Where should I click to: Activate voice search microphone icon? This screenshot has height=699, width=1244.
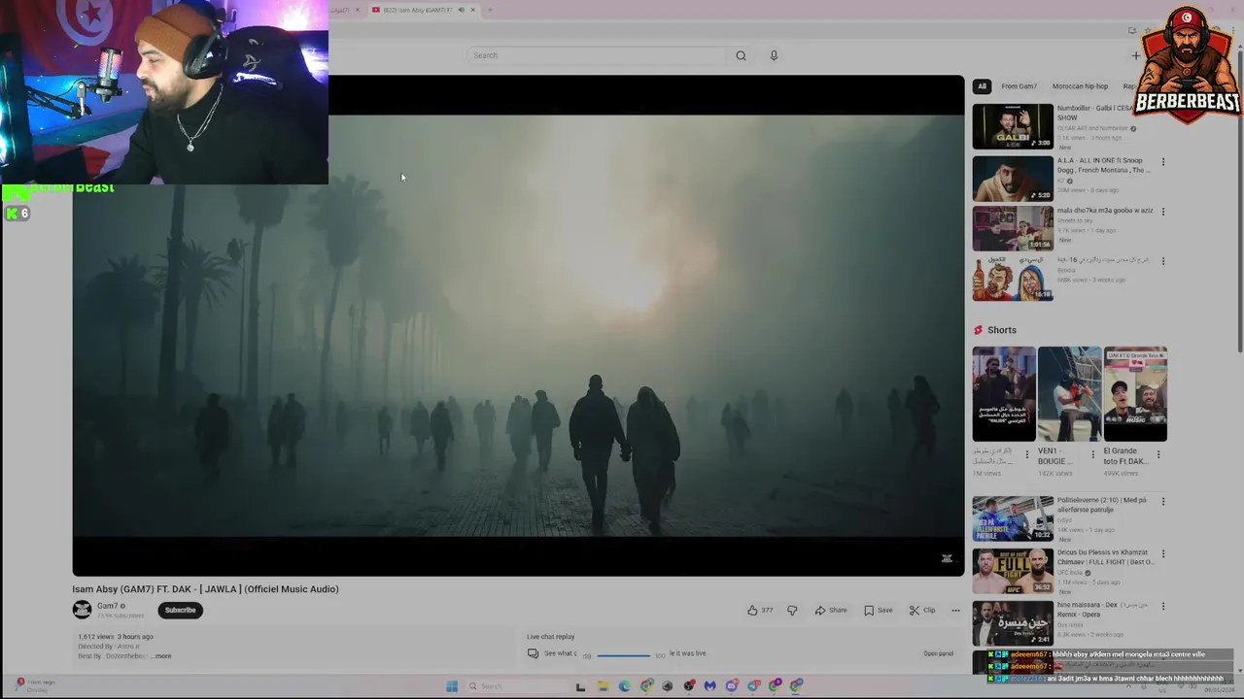[774, 55]
